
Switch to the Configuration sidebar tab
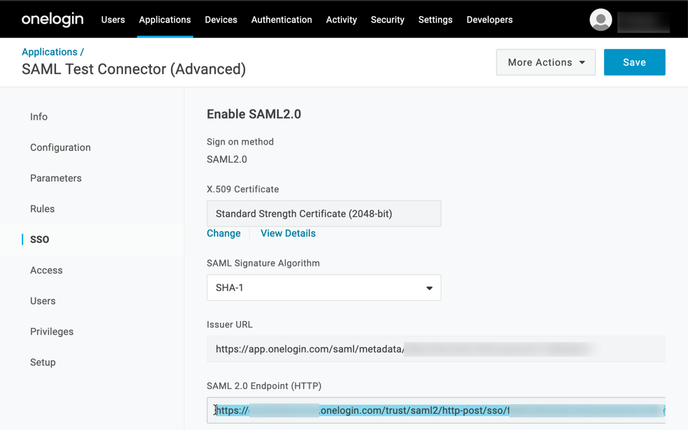pyautogui.click(x=60, y=147)
